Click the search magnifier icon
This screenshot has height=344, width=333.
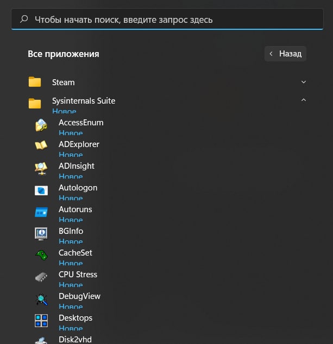click(24, 19)
